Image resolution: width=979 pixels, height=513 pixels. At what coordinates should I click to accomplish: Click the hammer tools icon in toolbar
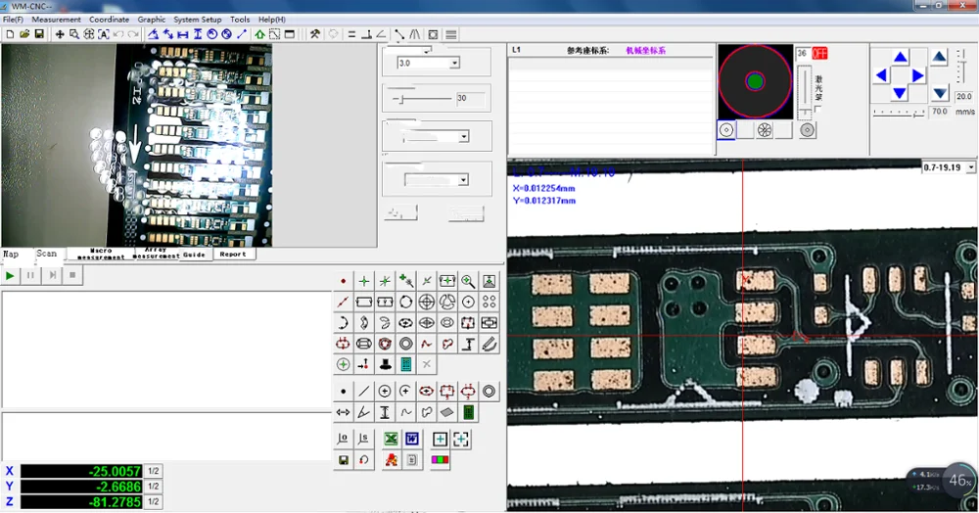[x=314, y=34]
